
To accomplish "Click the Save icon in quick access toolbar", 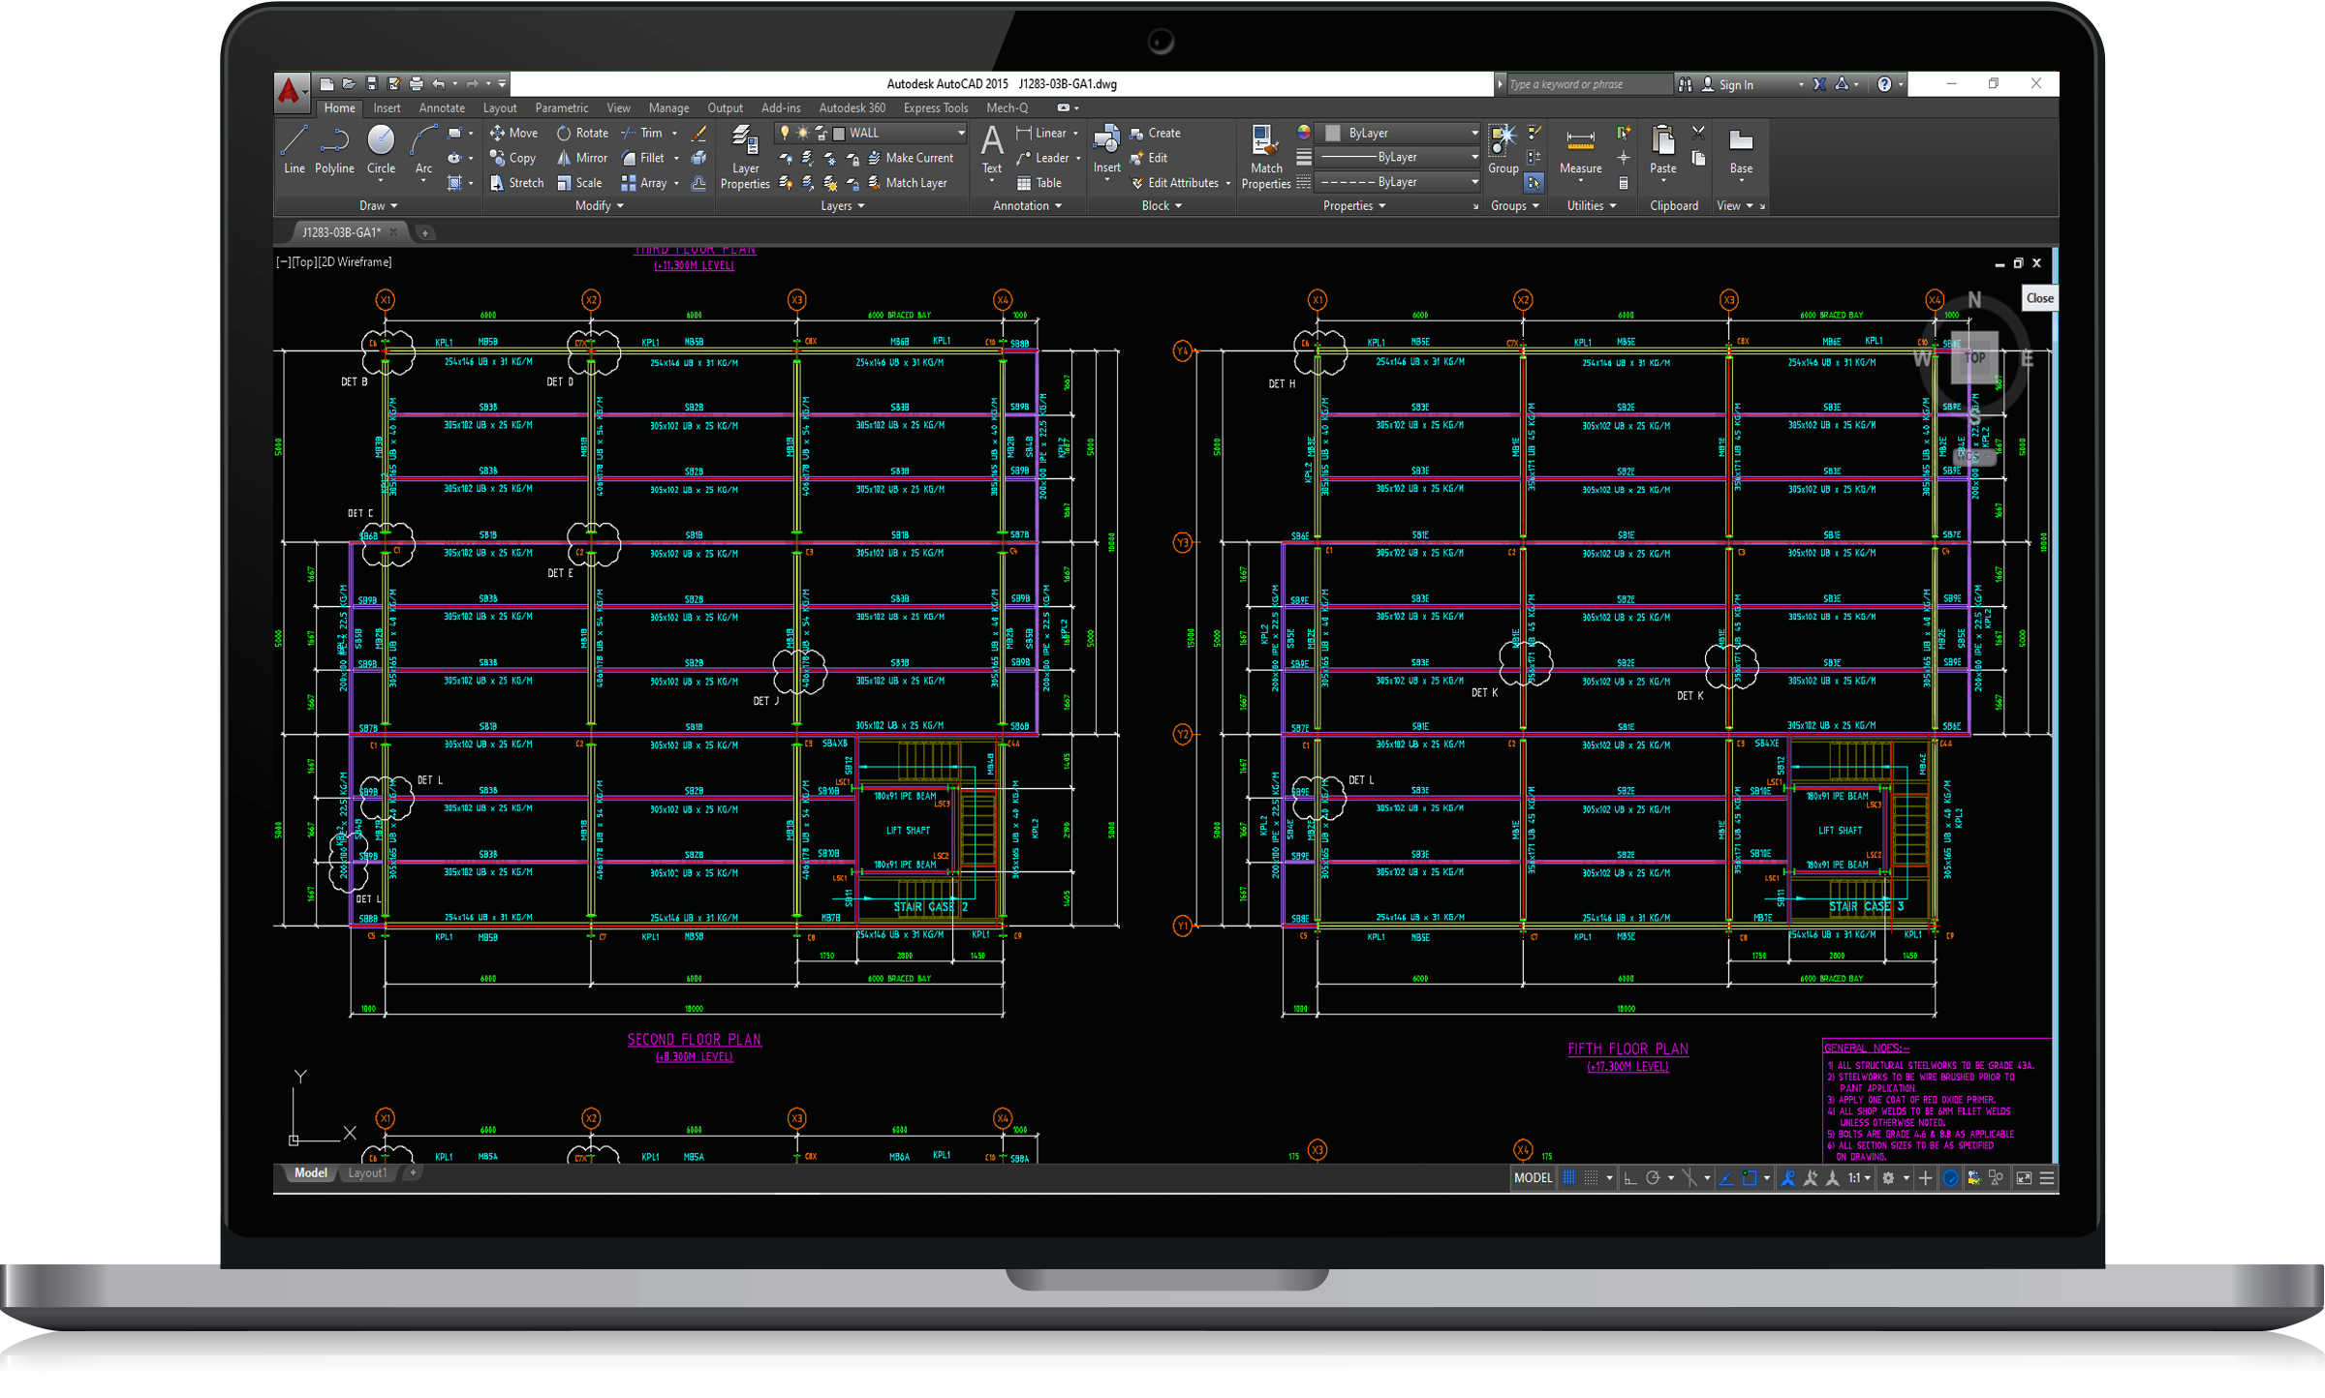I will tap(371, 84).
